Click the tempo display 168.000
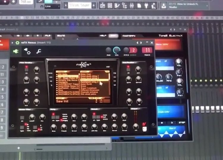The height and width of the screenshot is (160, 223). (26, 2)
